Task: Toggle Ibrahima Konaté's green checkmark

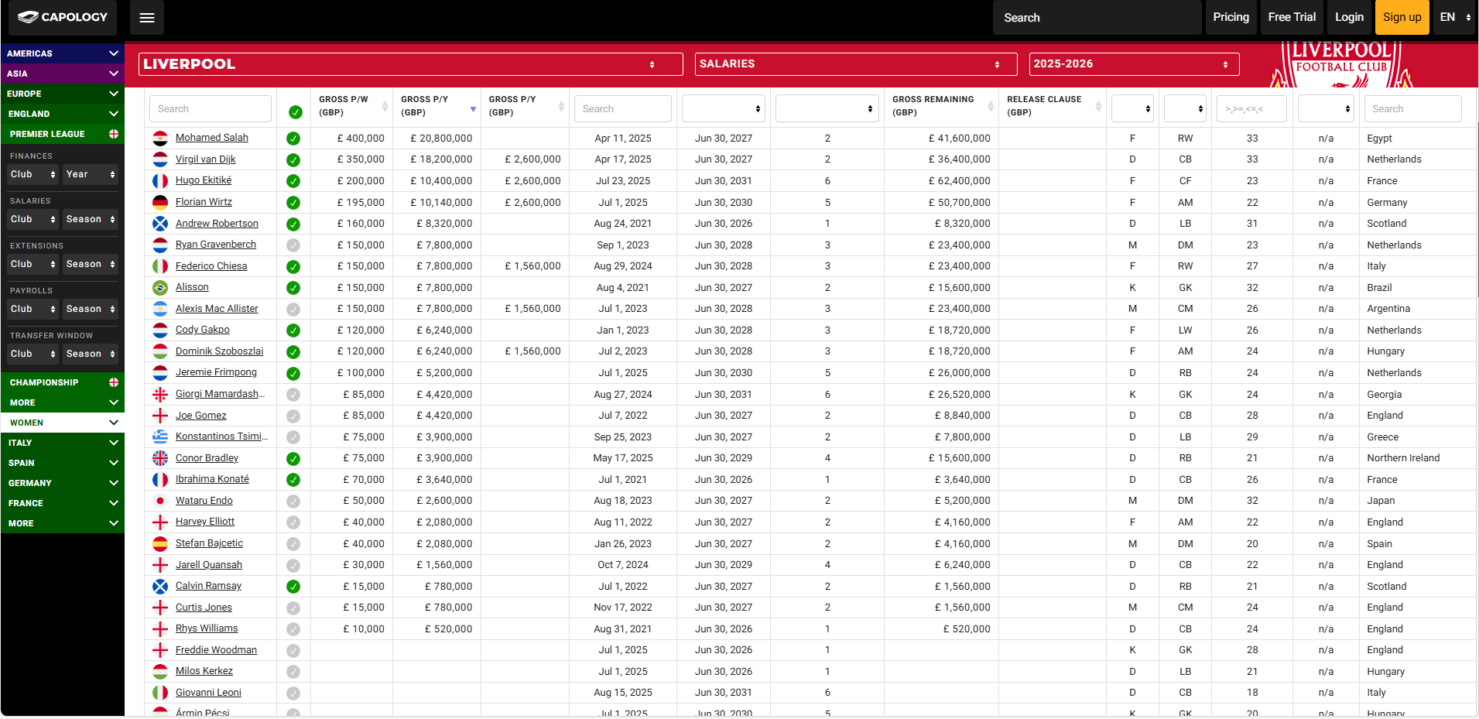Action: tap(293, 480)
